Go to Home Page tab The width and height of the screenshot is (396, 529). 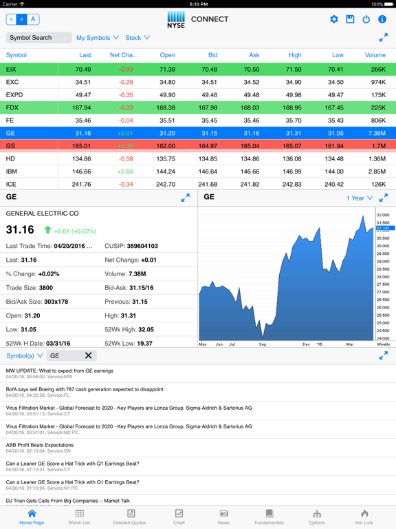[x=32, y=517]
